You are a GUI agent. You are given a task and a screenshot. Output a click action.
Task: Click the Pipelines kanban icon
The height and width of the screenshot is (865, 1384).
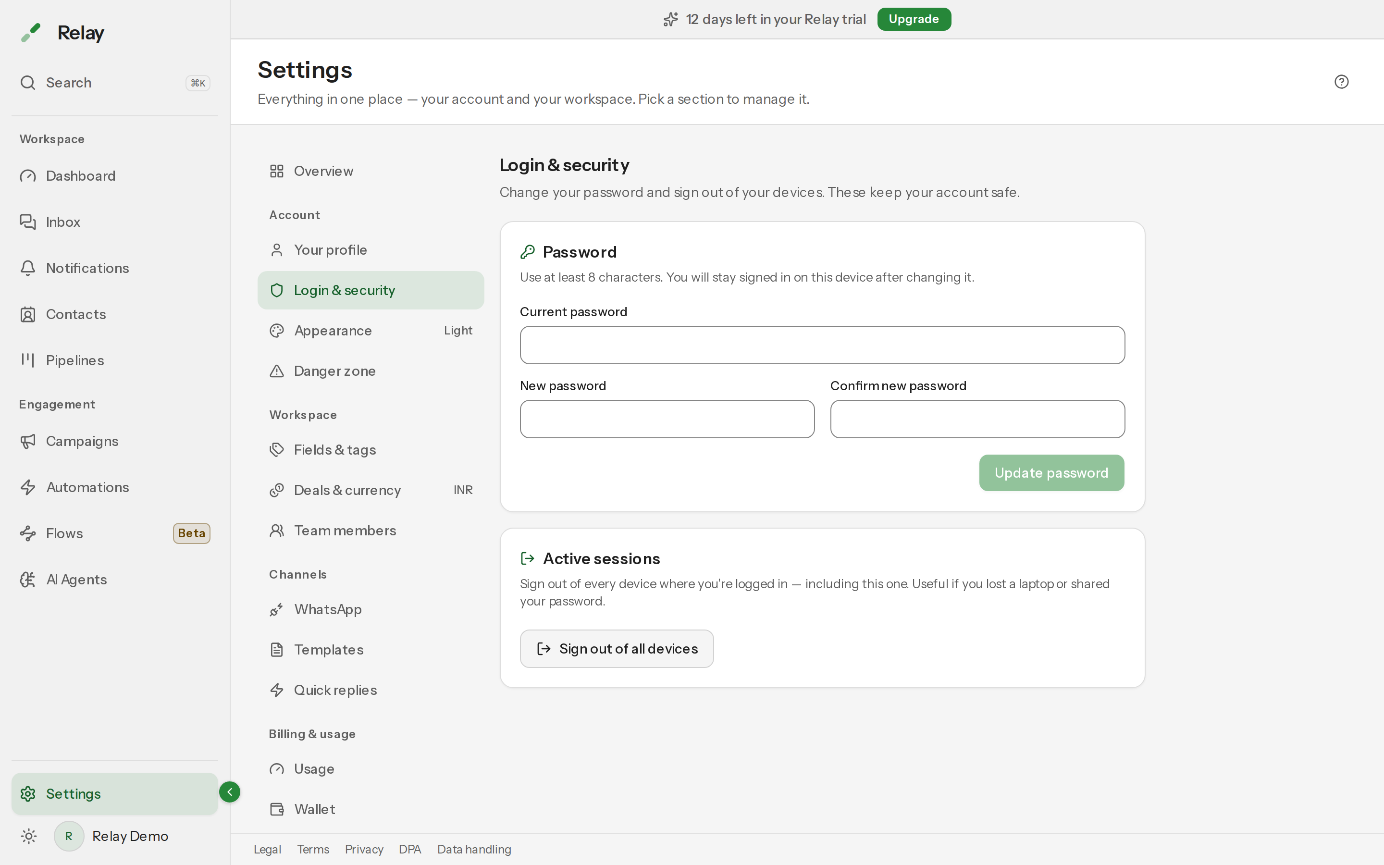pyautogui.click(x=27, y=360)
